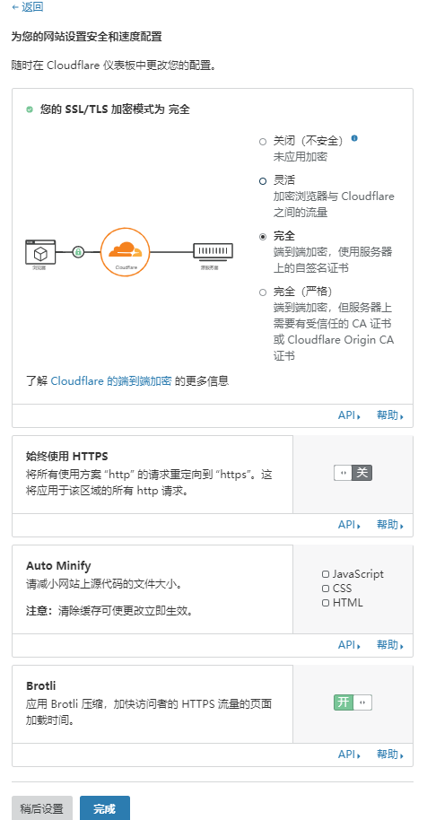Expand API under the SSL/TLS card
427x820 pixels.
(x=349, y=415)
